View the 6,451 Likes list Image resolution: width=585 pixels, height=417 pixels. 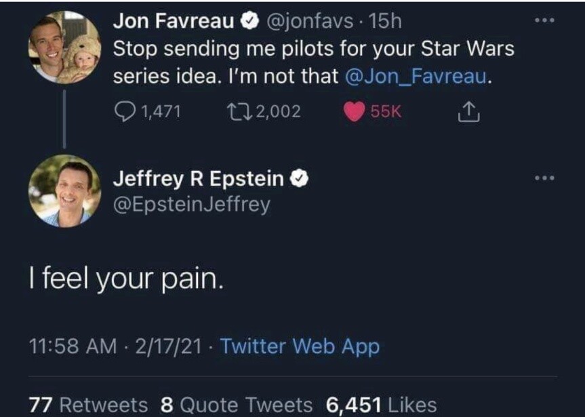pos(381,405)
